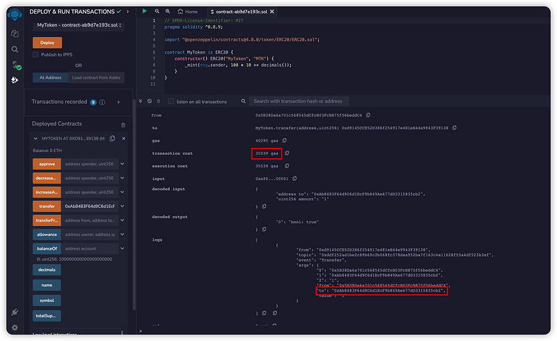Enable Publish to IPFS checkbox
This screenshot has height=341, width=557.
[36, 54]
